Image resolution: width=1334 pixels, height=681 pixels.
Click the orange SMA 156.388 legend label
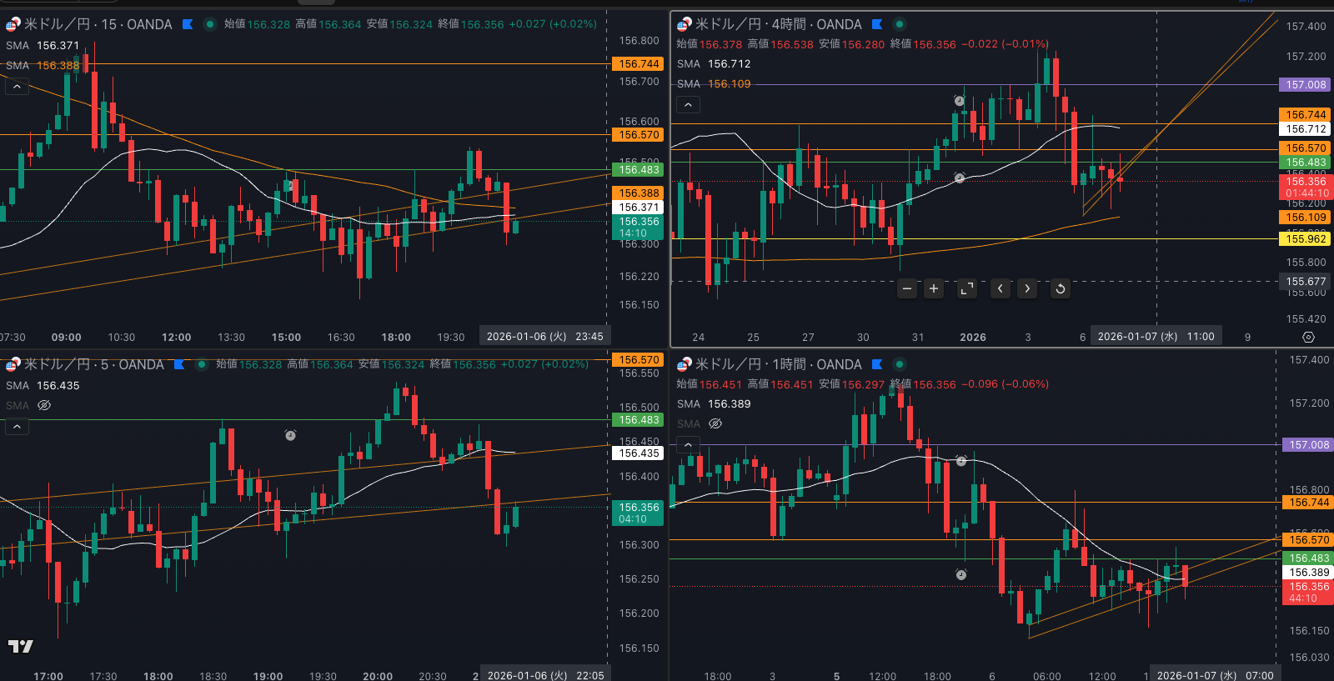pyautogui.click(x=43, y=65)
